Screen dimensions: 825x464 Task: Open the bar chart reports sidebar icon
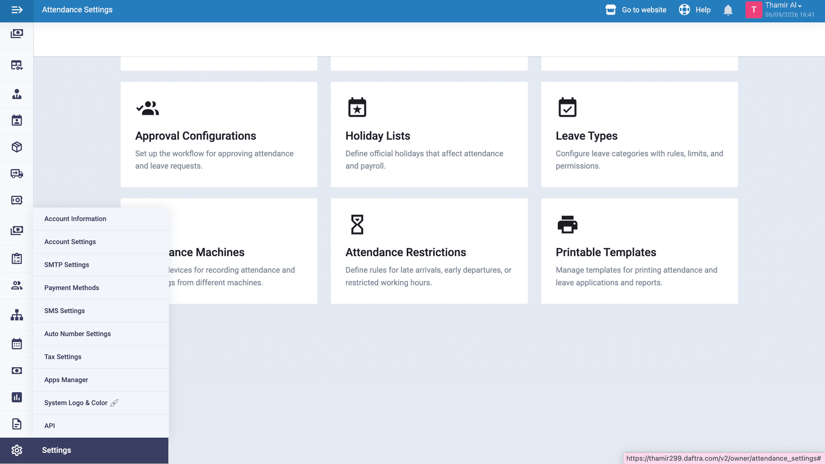(x=17, y=397)
